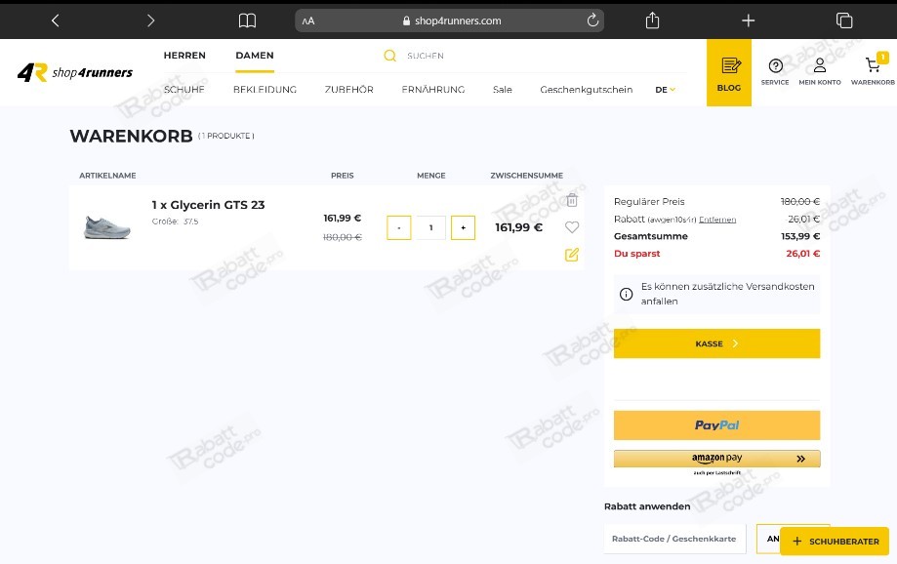Viewport: 897px width, 564px height.
Task: Click the Regulärer Preis label
Action: point(649,202)
